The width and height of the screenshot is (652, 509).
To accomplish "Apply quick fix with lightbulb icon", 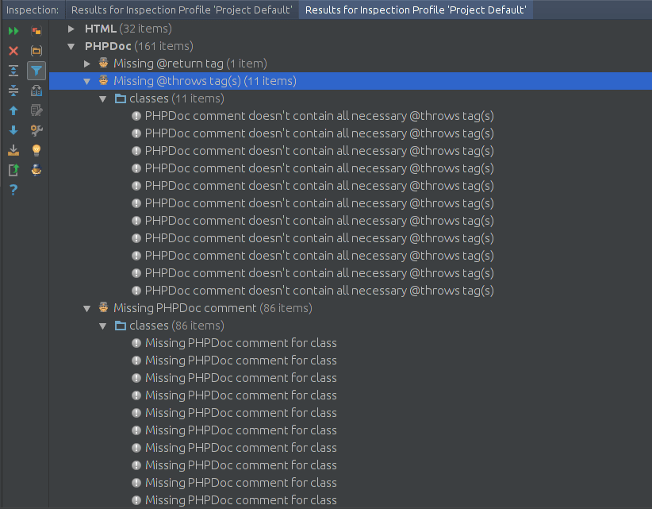I will tap(36, 150).
